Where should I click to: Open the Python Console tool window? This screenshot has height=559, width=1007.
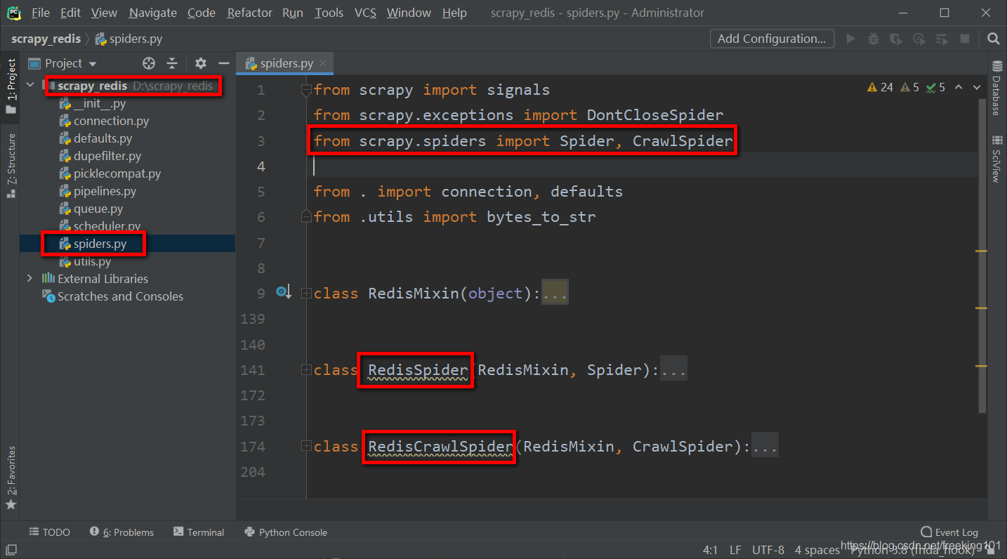[286, 532]
